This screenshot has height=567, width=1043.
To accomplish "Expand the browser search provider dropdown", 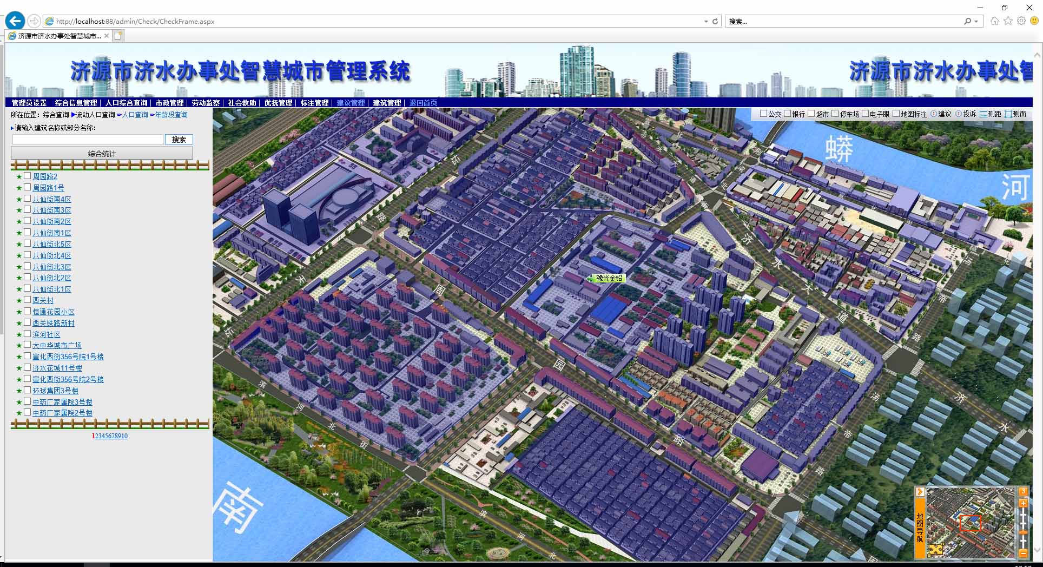I will [976, 22].
